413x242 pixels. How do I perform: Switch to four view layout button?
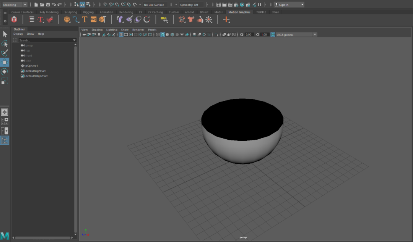(x=5, y=121)
